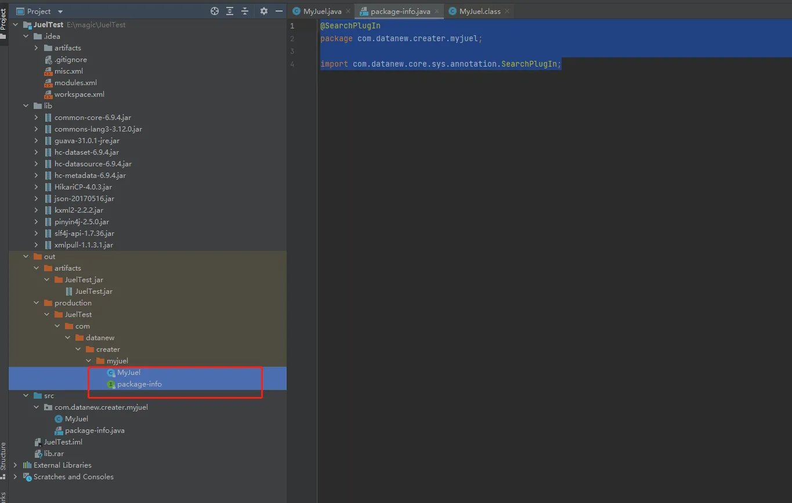The width and height of the screenshot is (792, 503).
Task: Click the @SearchPlugIn annotation in editor
Action: [350, 26]
